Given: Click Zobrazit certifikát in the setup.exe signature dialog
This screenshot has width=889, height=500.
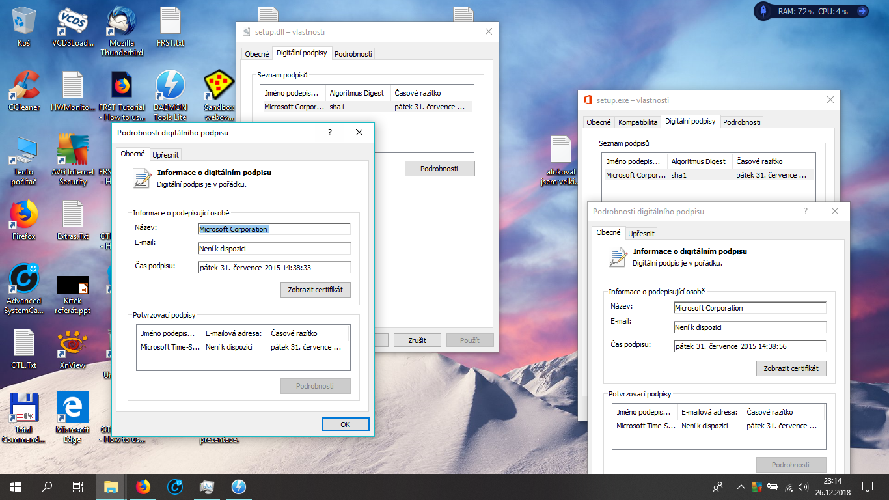Looking at the screenshot, I should [x=791, y=368].
